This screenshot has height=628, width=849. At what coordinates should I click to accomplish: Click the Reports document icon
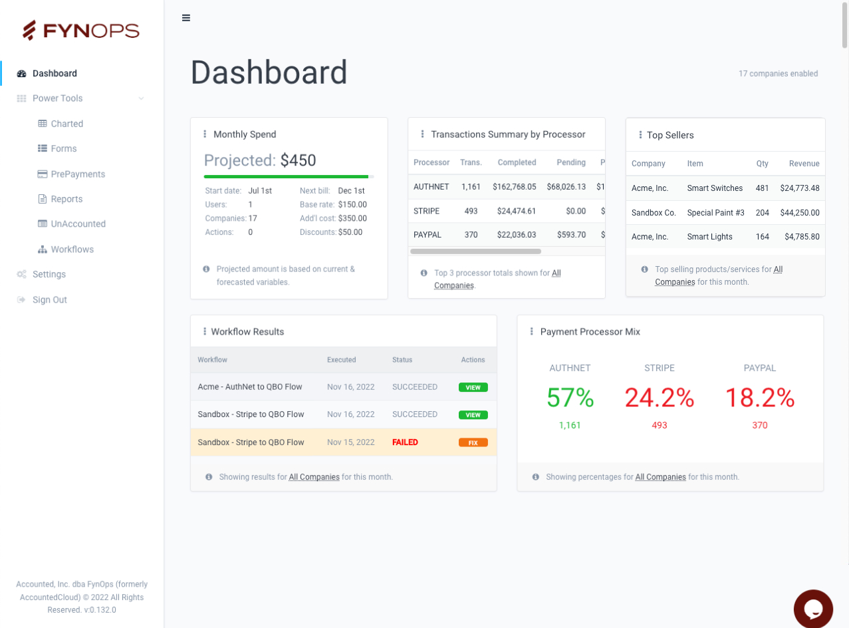tap(43, 199)
